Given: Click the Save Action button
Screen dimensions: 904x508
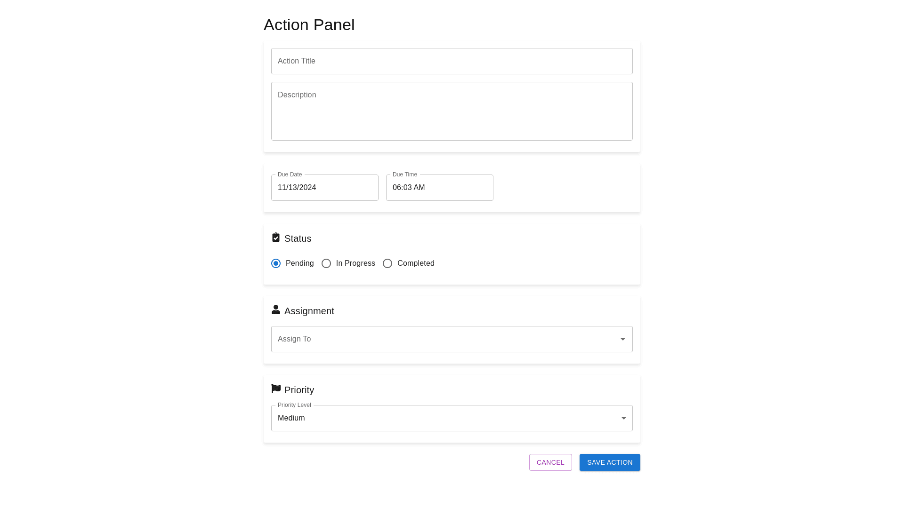Looking at the screenshot, I should click(610, 462).
